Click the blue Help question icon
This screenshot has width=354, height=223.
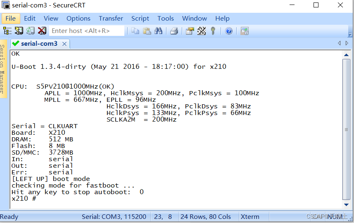229,31
